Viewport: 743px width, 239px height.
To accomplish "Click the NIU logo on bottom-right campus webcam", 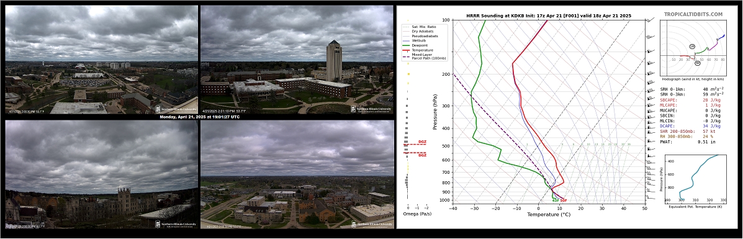I will click(371, 224).
